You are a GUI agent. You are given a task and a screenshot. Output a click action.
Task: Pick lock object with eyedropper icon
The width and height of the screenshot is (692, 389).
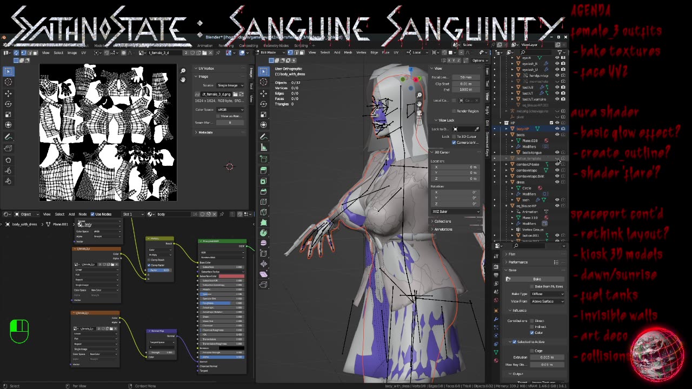coord(477,129)
